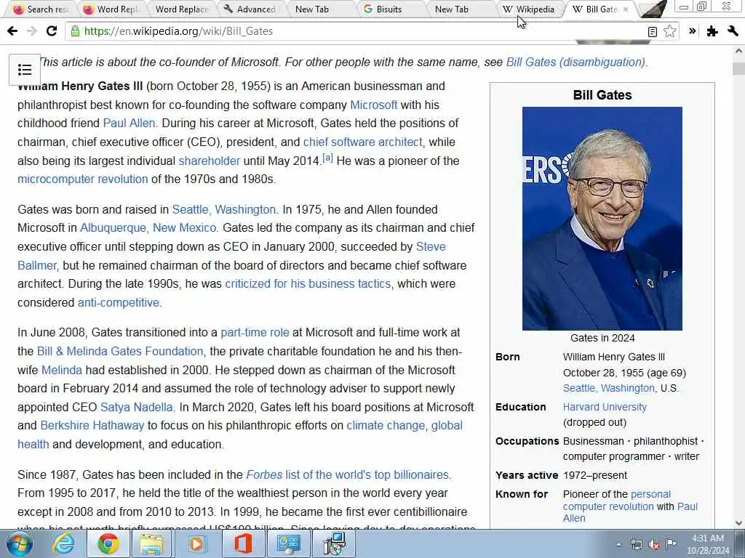Open chief software architect link
The height and width of the screenshot is (558, 745).
click(362, 142)
